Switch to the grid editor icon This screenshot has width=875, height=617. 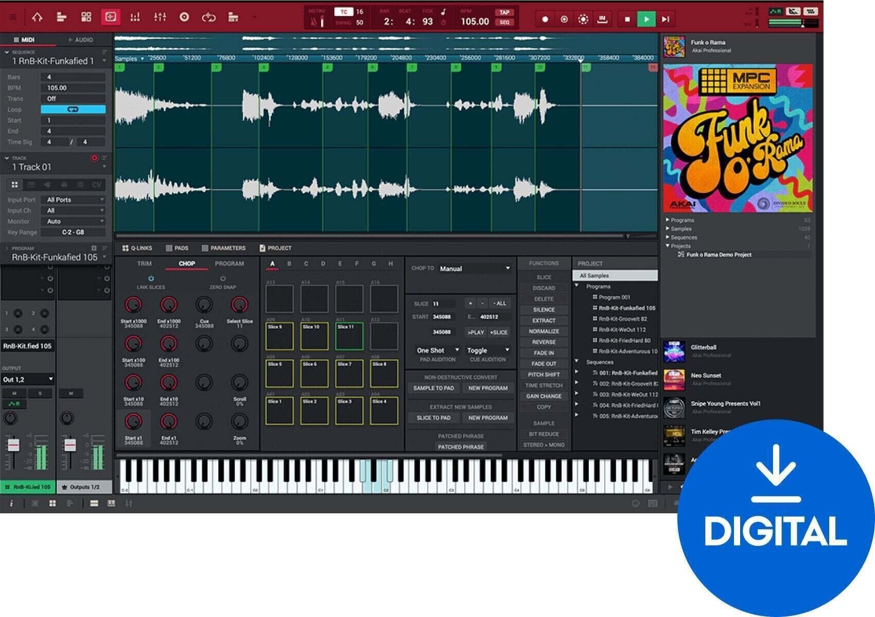pos(86,17)
